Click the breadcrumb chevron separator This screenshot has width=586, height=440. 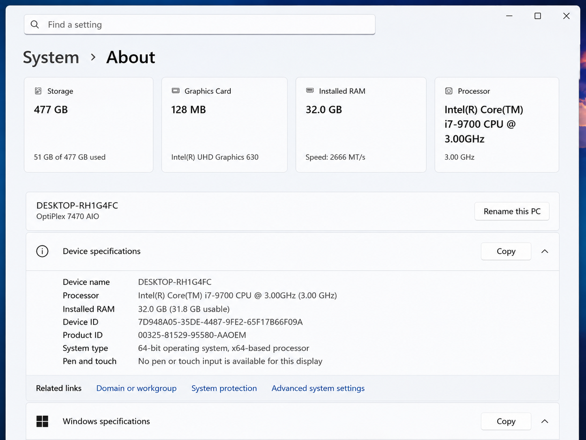pos(93,57)
